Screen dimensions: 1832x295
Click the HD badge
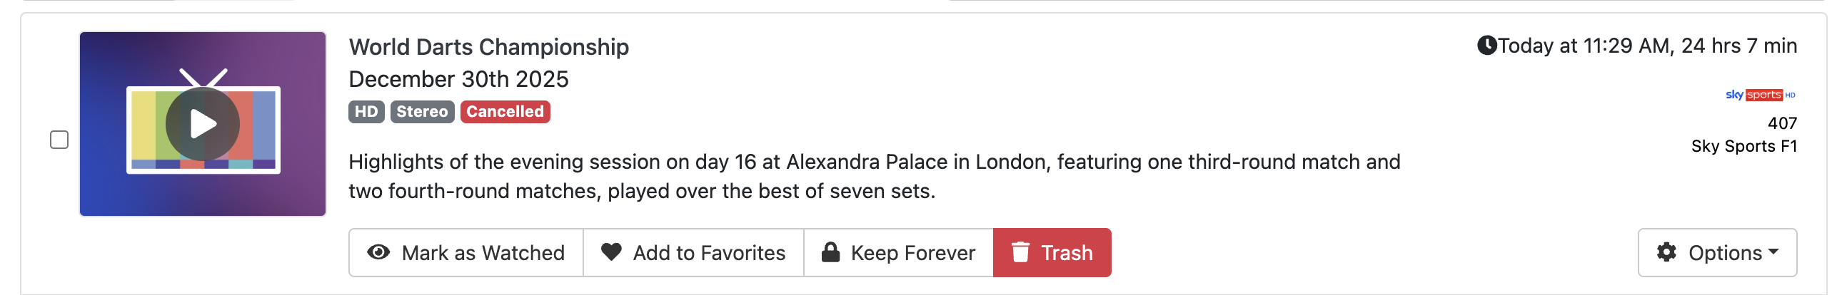[x=366, y=112]
